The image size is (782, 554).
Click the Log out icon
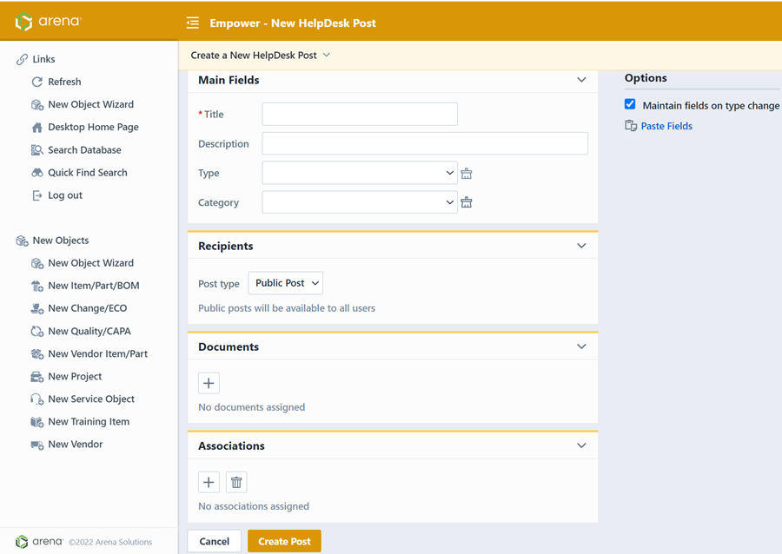[x=36, y=195]
